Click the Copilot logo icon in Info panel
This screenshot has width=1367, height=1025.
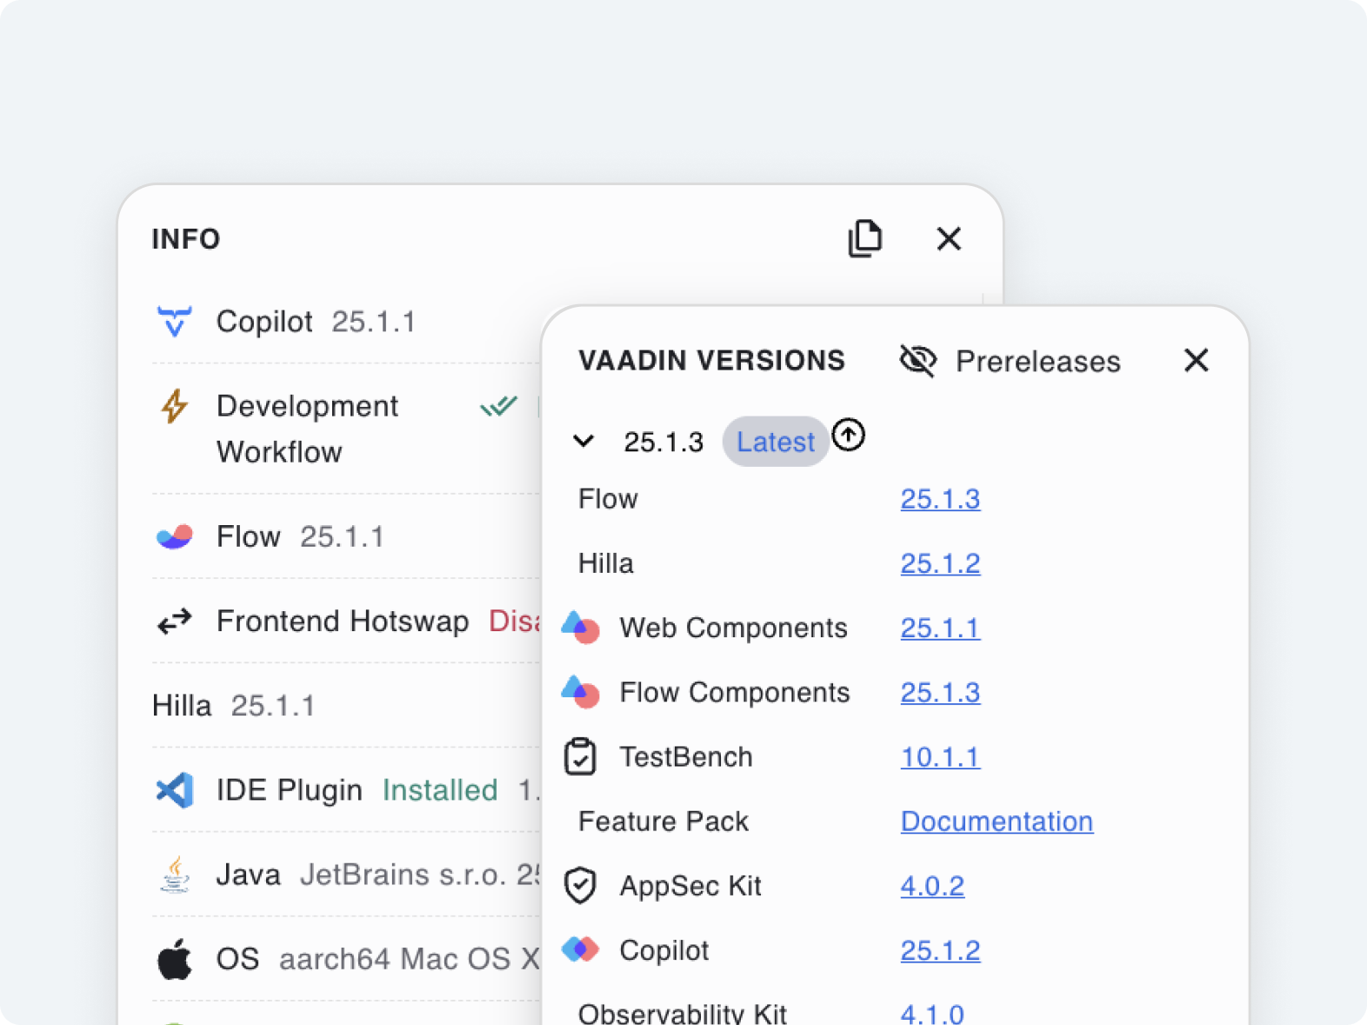(174, 322)
